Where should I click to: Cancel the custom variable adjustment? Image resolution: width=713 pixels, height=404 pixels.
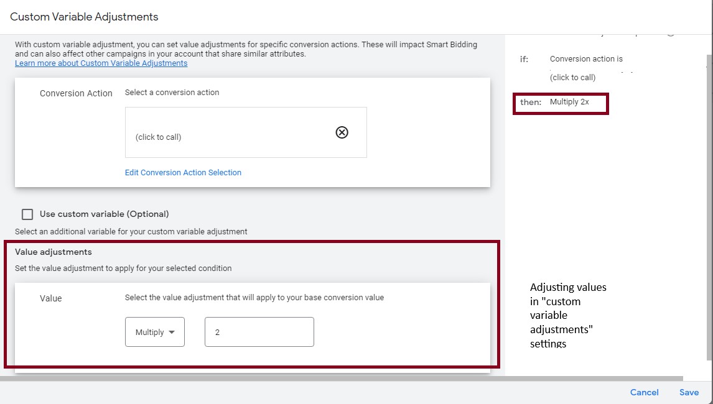click(644, 392)
